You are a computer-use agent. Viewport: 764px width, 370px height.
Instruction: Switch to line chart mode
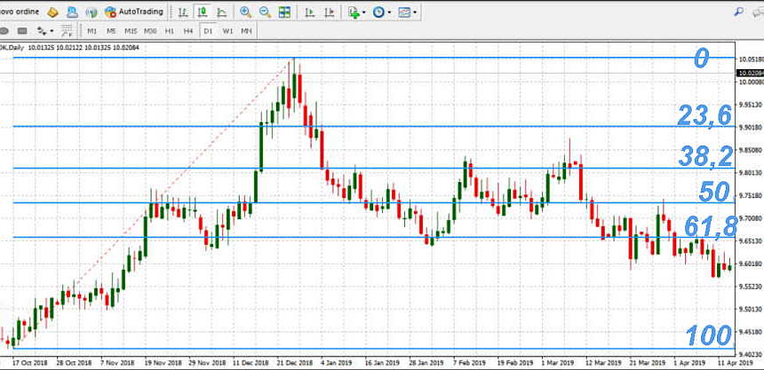[x=220, y=12]
